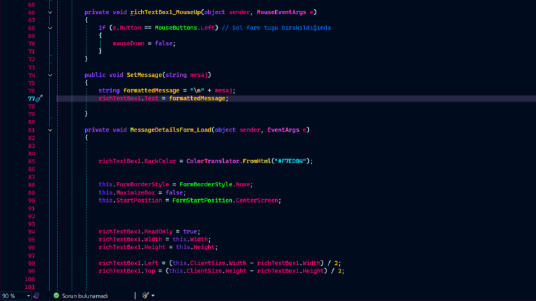536x301 pixels.
Task: Click the richTextBox1_MouseUp method name
Action: (166, 12)
